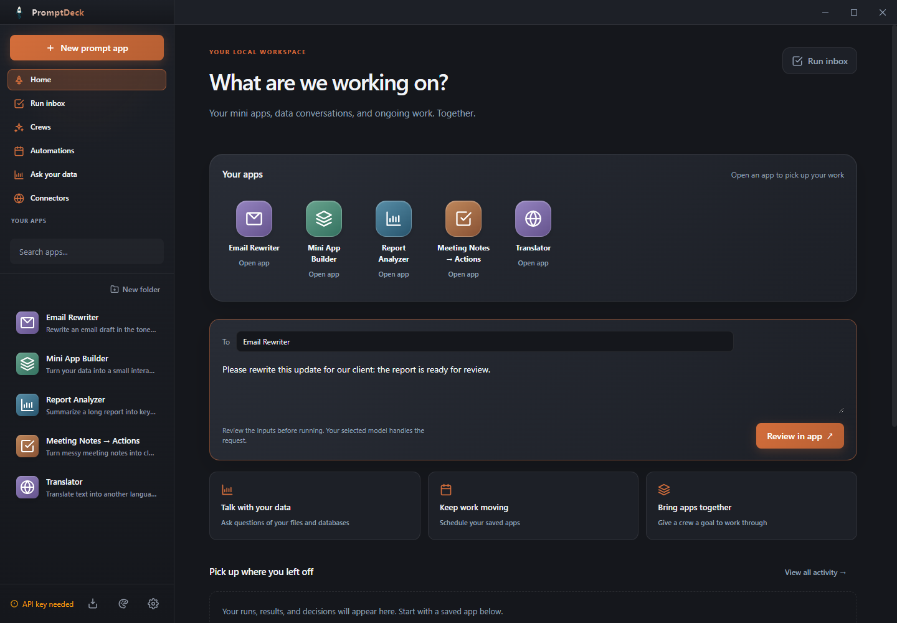Screen dimensions: 897x623
Task: Open Home in the sidebar
Action: 87,80
